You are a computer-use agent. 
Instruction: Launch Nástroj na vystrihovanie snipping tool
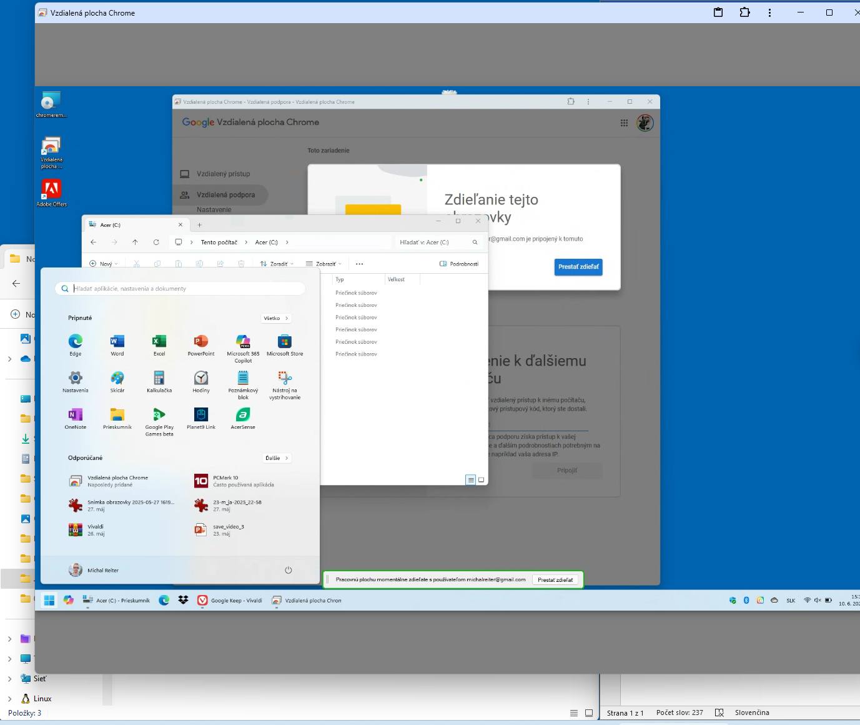[x=285, y=379]
